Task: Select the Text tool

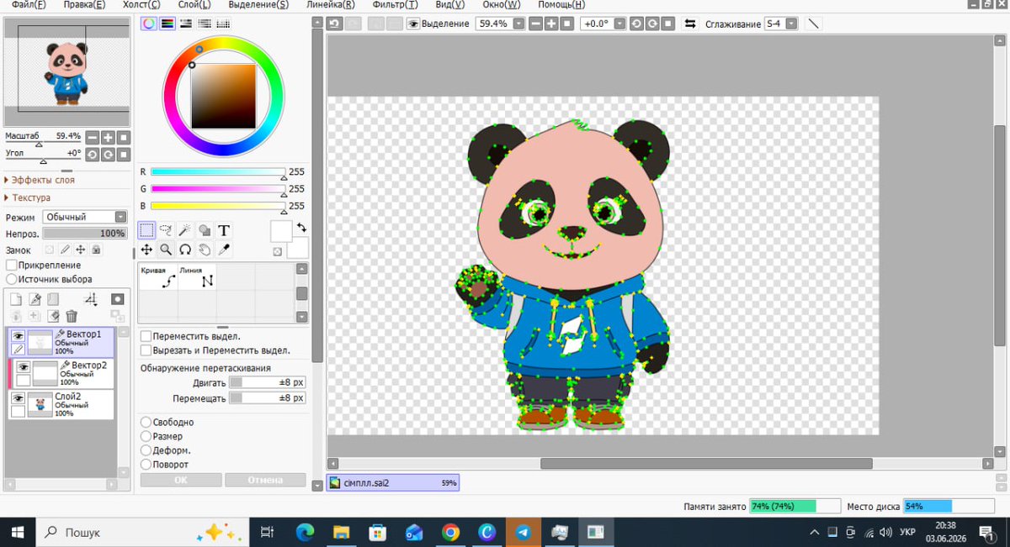Action: (x=224, y=230)
